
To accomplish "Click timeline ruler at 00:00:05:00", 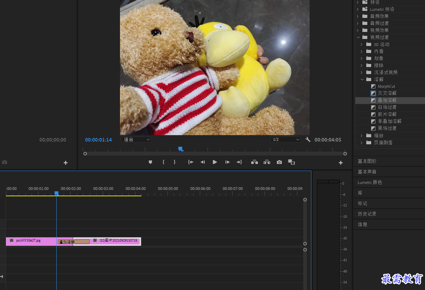I will 168,189.
